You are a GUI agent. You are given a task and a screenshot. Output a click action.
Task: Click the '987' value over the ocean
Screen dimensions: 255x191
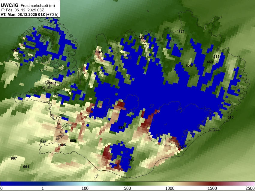(14, 158)
